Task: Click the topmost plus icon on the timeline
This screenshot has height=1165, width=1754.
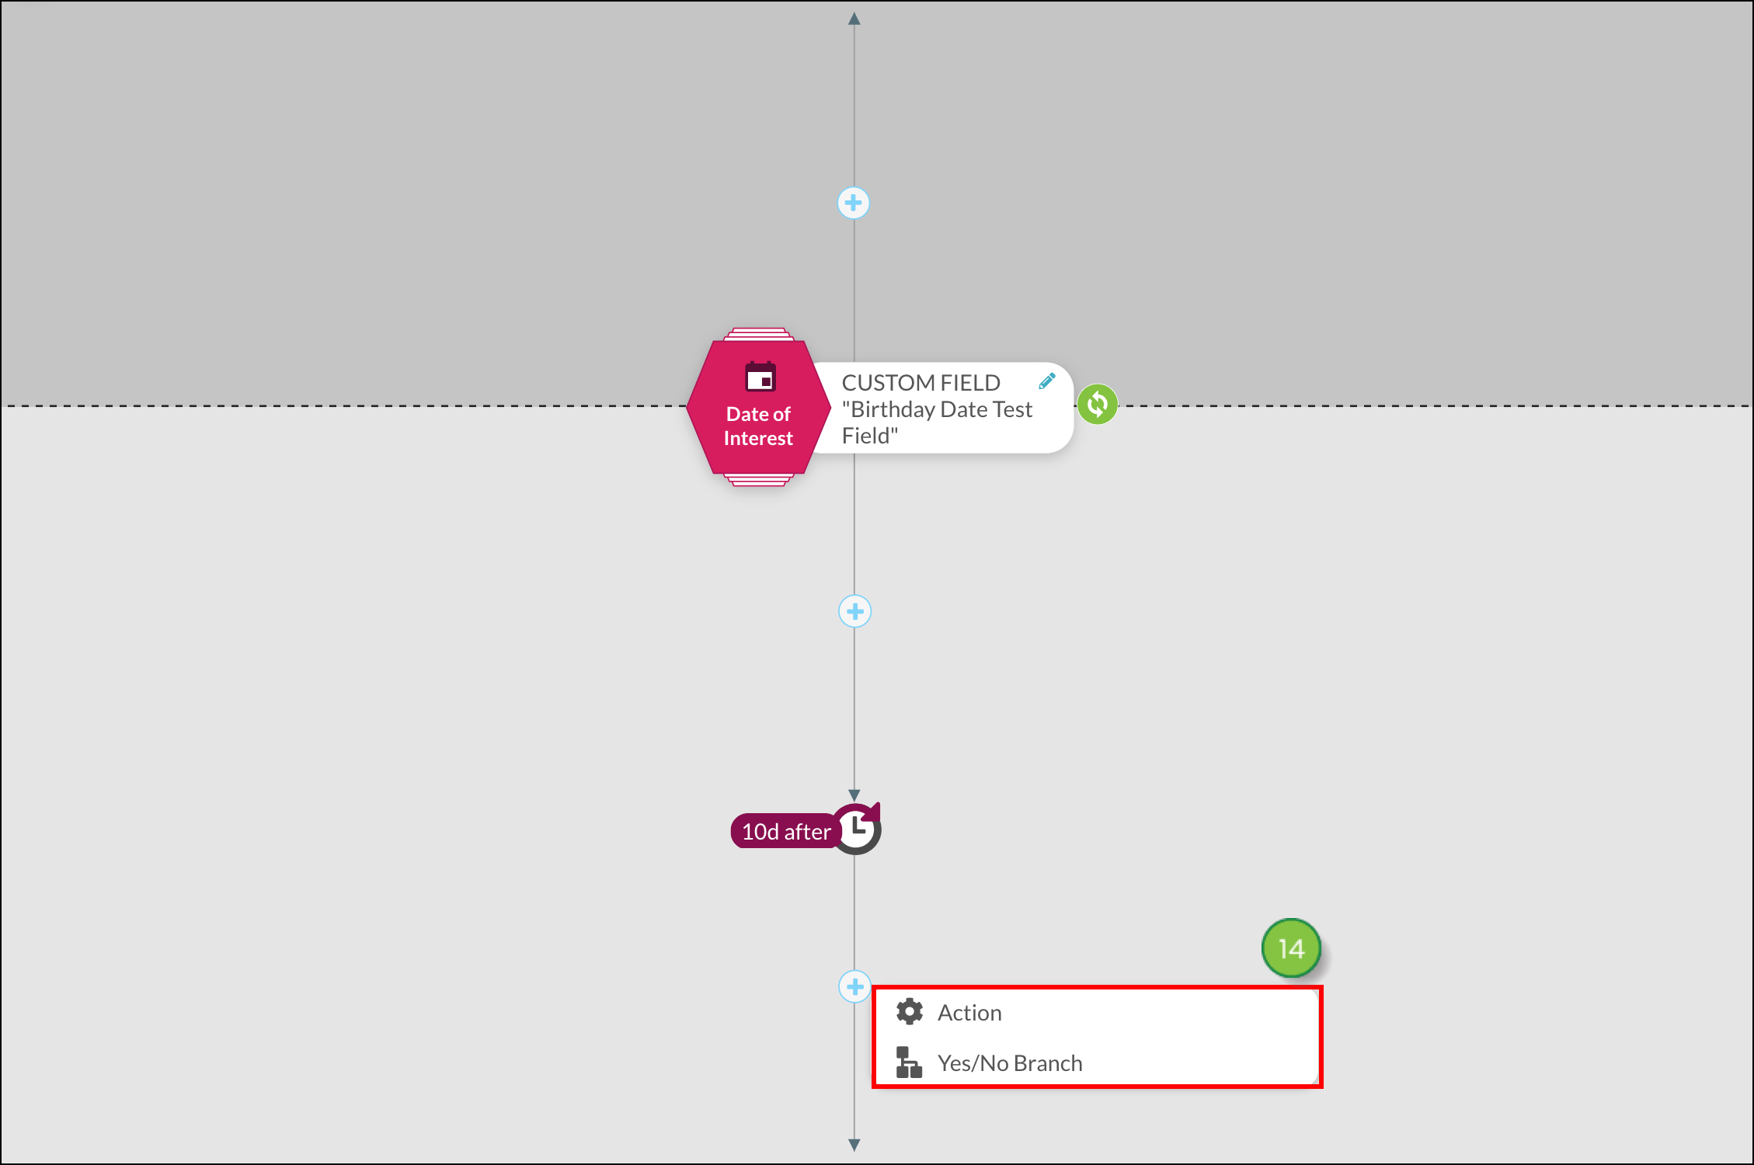Action: [x=853, y=202]
